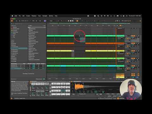Click the lime green track header name
Viewport: 152px width, 114px height.
[x=120, y=58]
